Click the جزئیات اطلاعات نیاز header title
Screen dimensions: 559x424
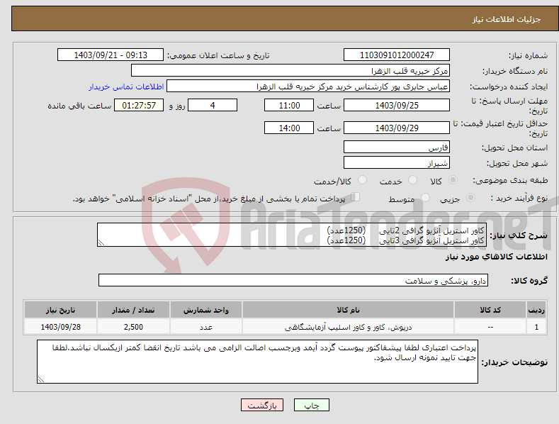pyautogui.click(x=507, y=19)
